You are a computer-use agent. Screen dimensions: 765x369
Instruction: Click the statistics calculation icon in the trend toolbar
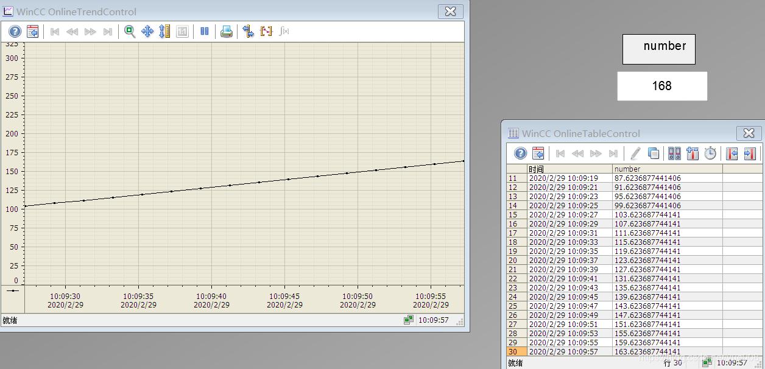click(x=284, y=32)
